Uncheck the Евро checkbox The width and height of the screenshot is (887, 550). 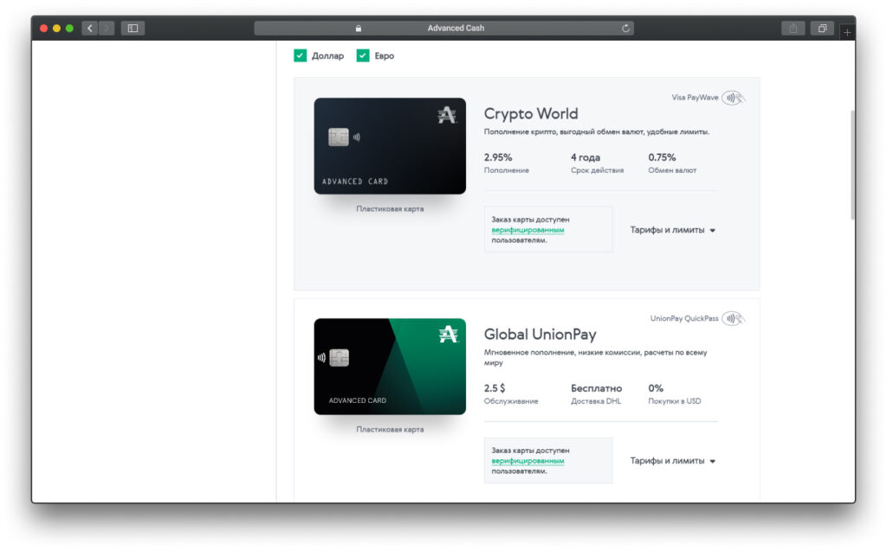[x=363, y=55]
